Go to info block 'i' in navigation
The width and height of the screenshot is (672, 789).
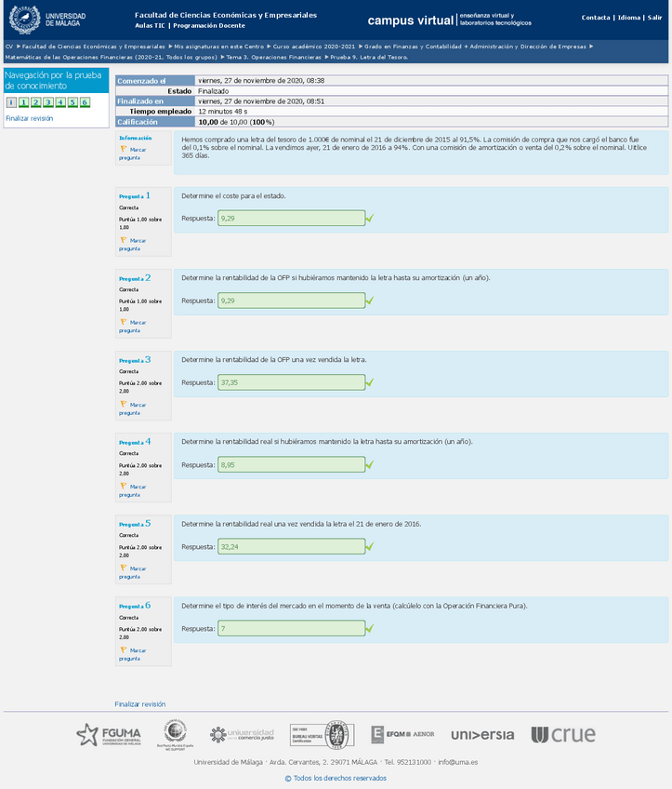(11, 102)
